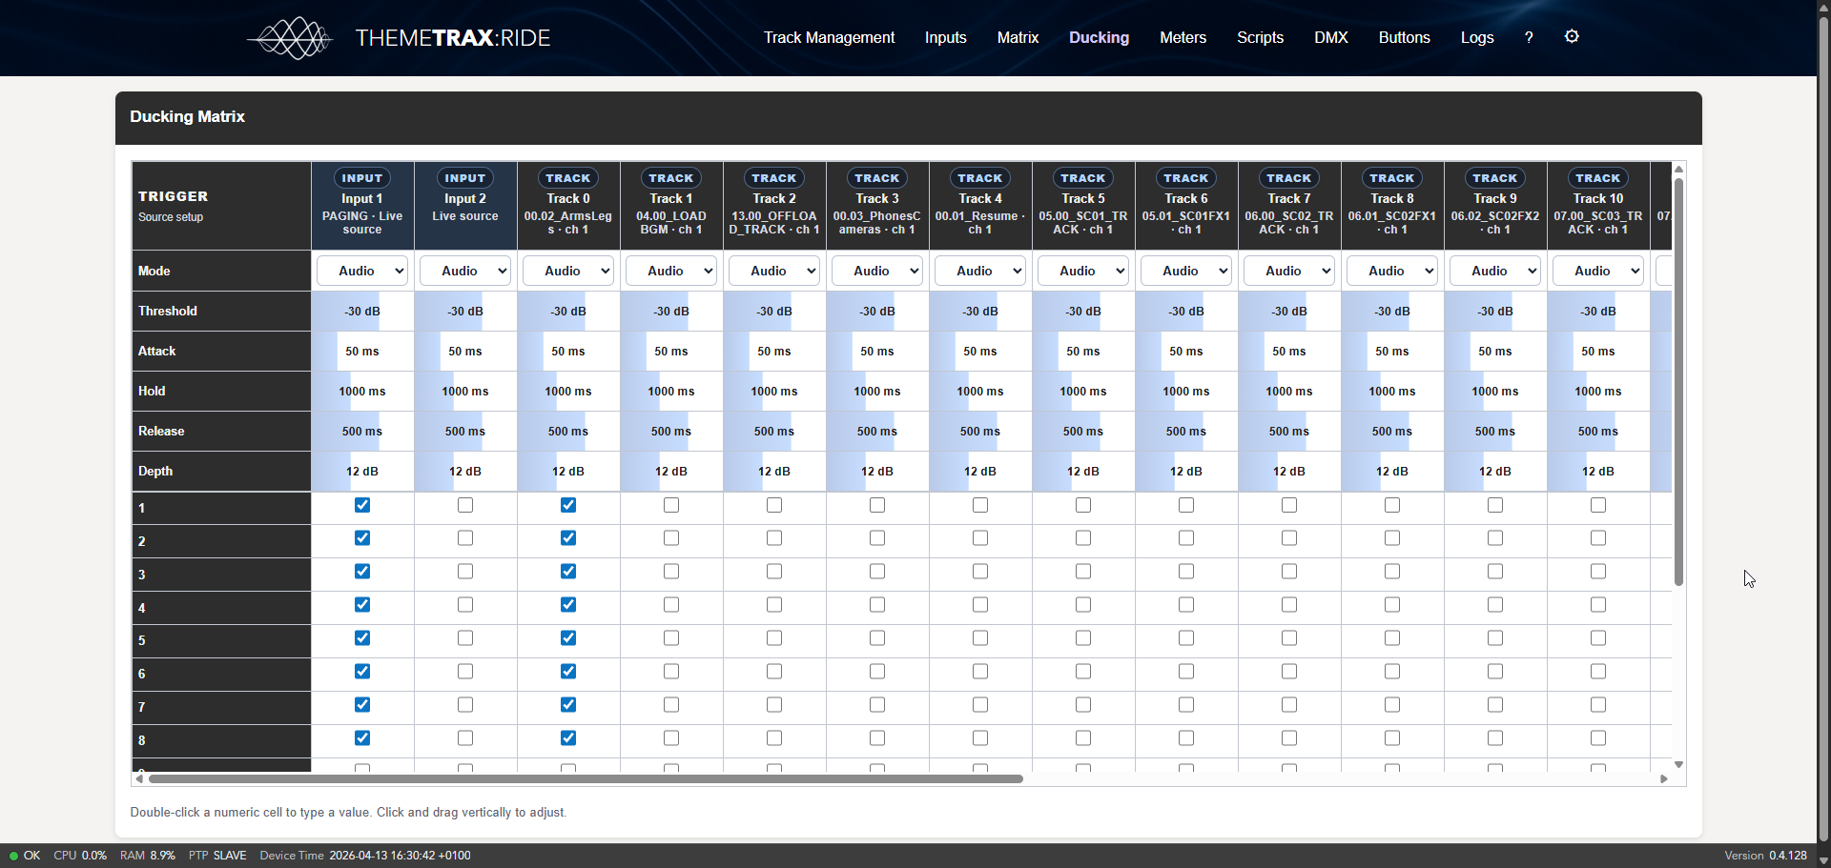Viewport: 1831px width, 868px height.
Task: Open the settings gear icon
Action: pos(1572,37)
